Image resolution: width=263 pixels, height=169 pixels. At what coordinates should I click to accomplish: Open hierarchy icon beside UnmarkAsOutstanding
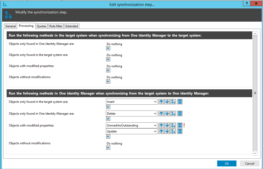[173, 125]
